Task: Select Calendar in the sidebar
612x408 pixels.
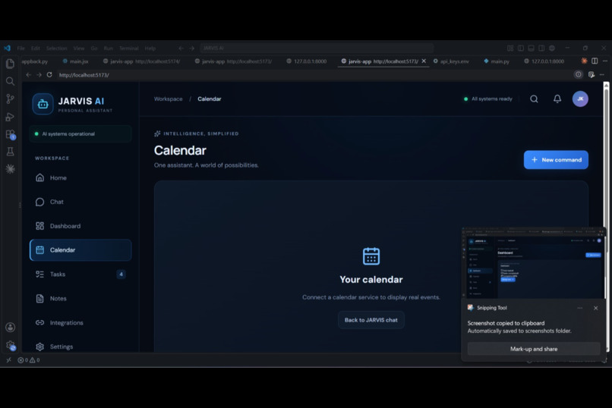Action: tap(80, 250)
